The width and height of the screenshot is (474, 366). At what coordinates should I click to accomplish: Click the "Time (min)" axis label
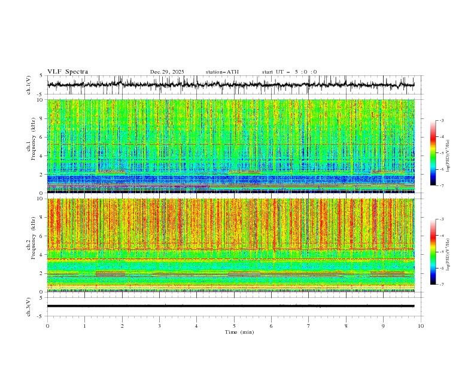[239, 331]
